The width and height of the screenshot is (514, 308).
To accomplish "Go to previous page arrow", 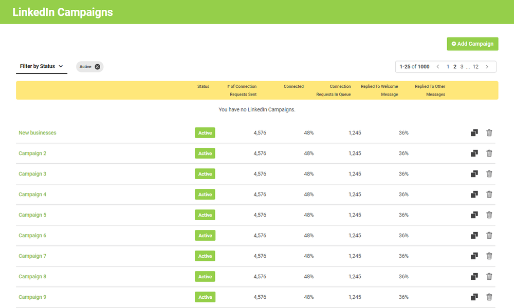I will click(437, 66).
